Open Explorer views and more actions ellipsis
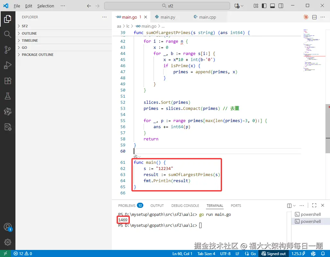Screen dimensions: 330x257 [104, 17]
